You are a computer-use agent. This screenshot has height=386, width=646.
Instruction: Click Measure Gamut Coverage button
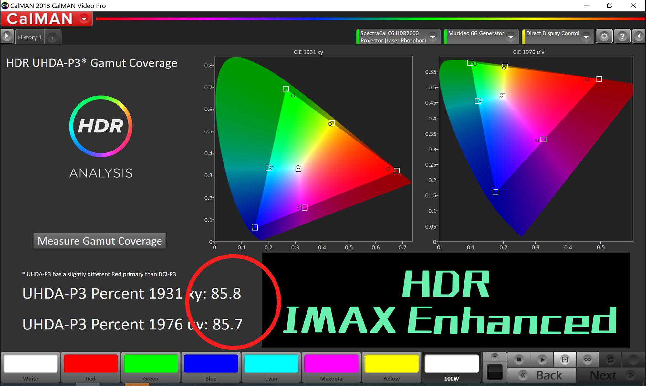tap(99, 241)
